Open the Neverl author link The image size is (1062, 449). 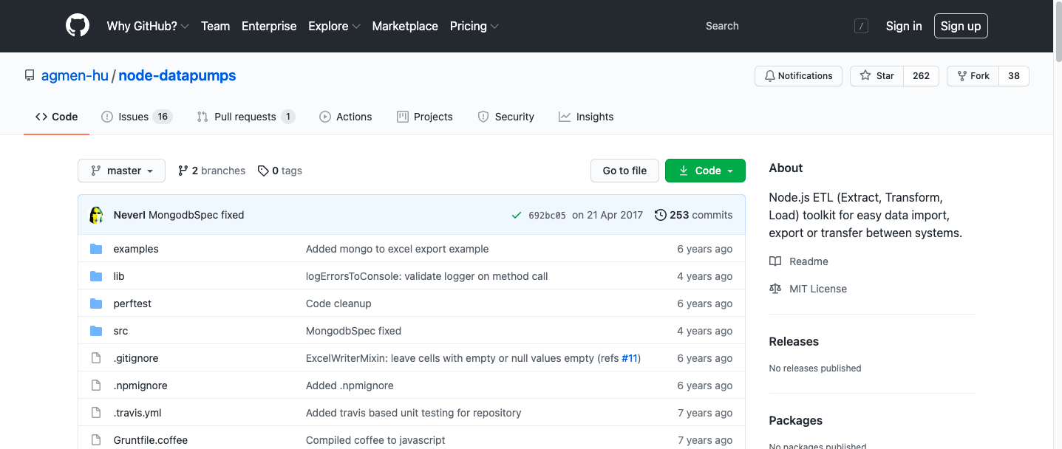129,215
